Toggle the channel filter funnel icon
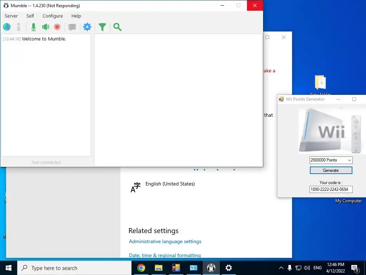 (102, 27)
